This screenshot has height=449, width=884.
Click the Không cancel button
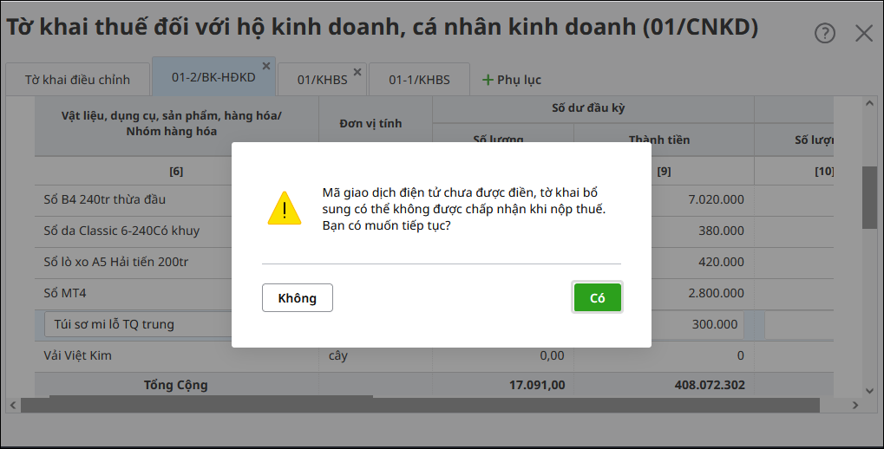point(297,297)
